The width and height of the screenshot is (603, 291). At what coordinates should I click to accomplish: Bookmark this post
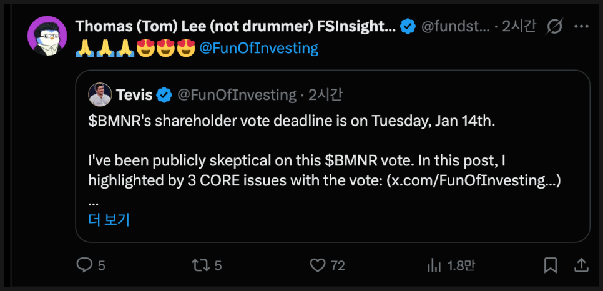550,265
